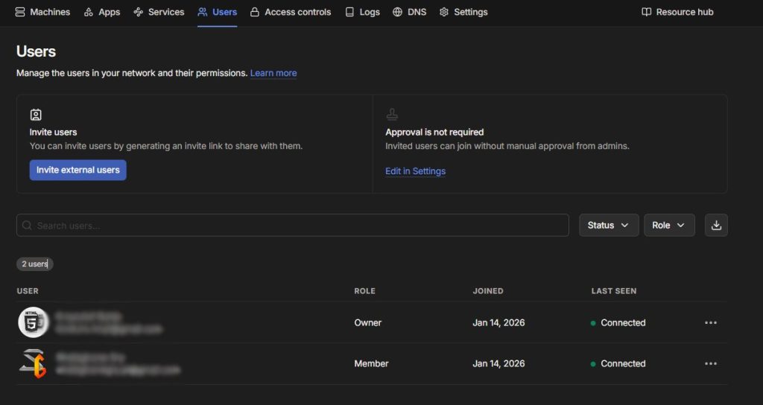Image resolution: width=763 pixels, height=405 pixels.
Task: Expand the Role filter dropdown
Action: 668,226
